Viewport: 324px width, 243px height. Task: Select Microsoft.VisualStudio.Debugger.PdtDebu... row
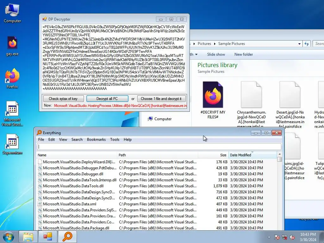click(157, 168)
